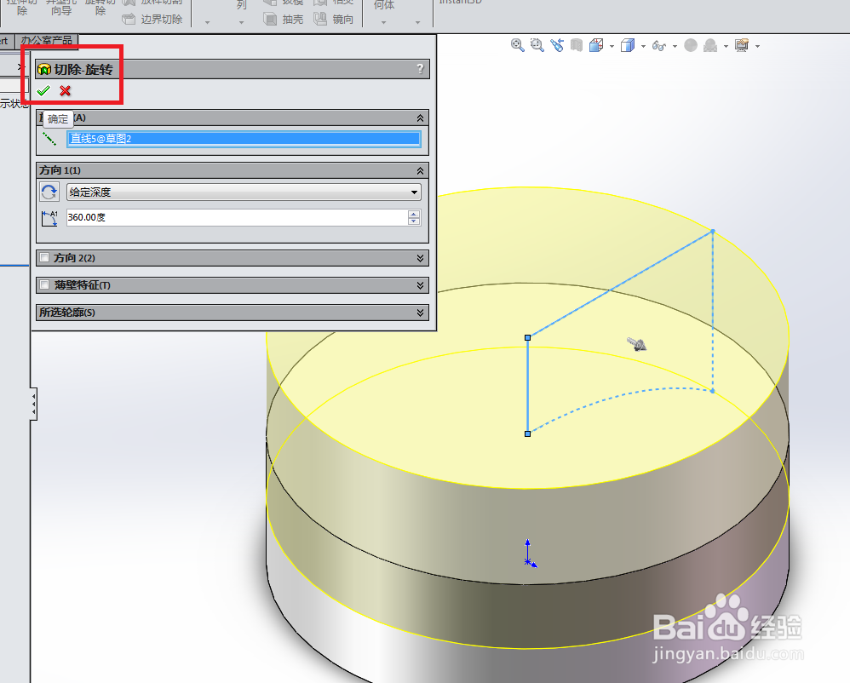Viewport: 850px width, 683px height.
Task: Select the 直线5@草图2 axis field
Action: [x=244, y=139]
